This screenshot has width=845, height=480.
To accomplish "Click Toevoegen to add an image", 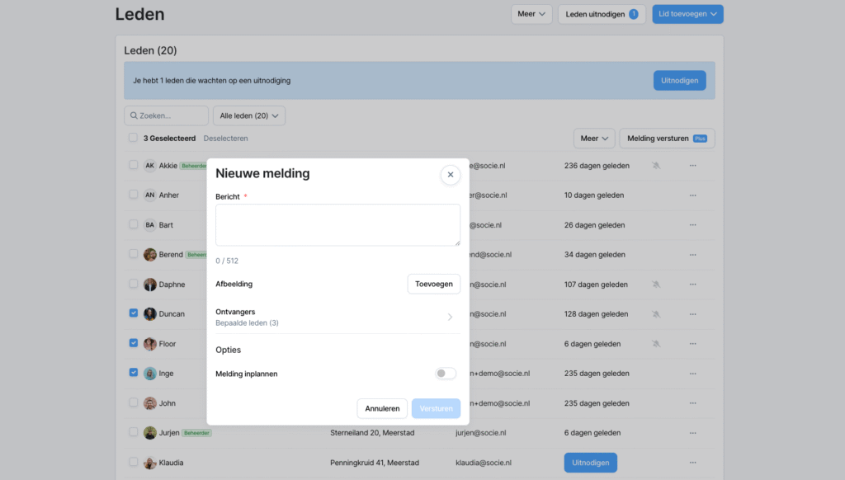I will click(433, 284).
